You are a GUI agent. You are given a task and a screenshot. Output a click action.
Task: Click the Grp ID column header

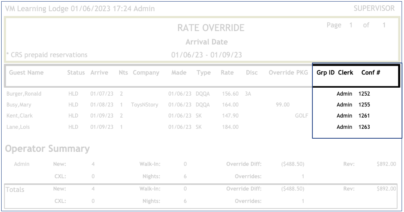[x=325, y=73]
